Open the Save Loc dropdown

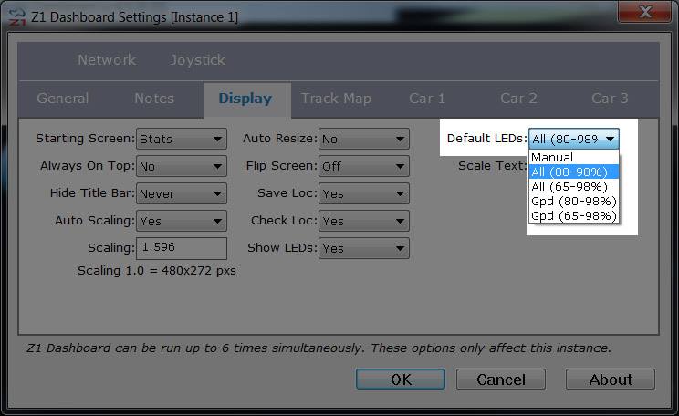click(364, 193)
